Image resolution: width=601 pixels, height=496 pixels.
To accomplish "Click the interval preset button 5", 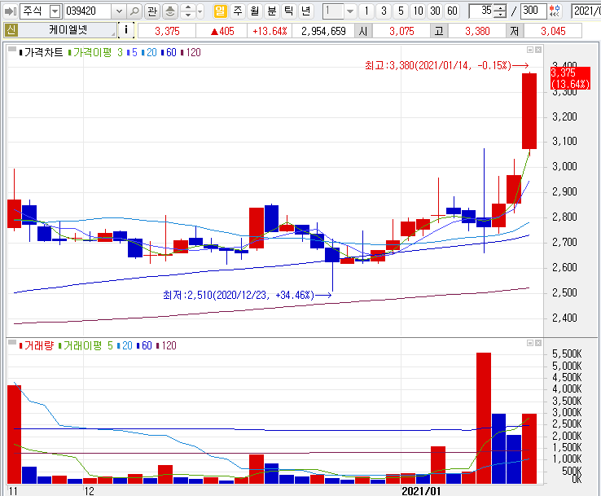I will 401,11.
